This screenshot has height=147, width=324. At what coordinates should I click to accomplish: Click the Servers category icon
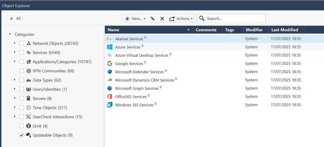point(29,99)
